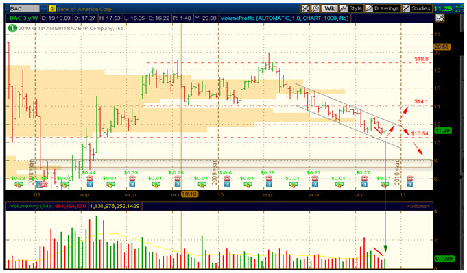Click the 20.58 price label on the price axis

click(442, 47)
